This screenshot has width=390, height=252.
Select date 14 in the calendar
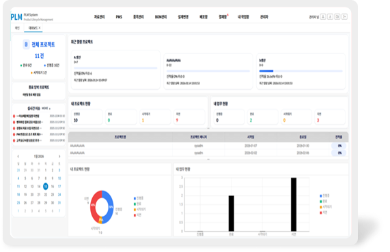click(x=39, y=186)
